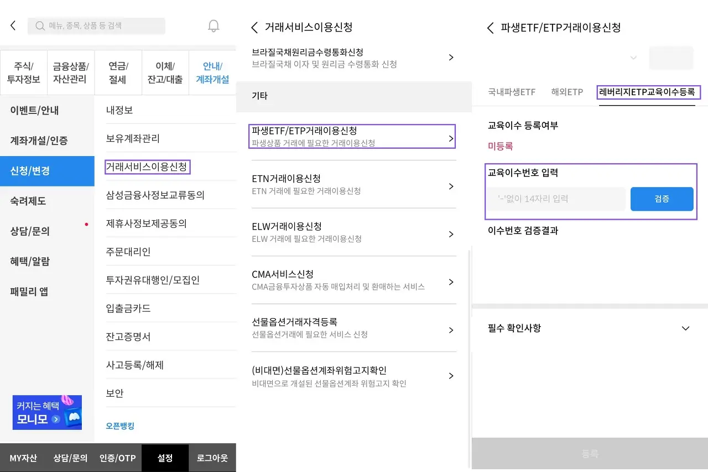Select the 금융상품/자산관리 tab
708x472 pixels.
pos(71,72)
